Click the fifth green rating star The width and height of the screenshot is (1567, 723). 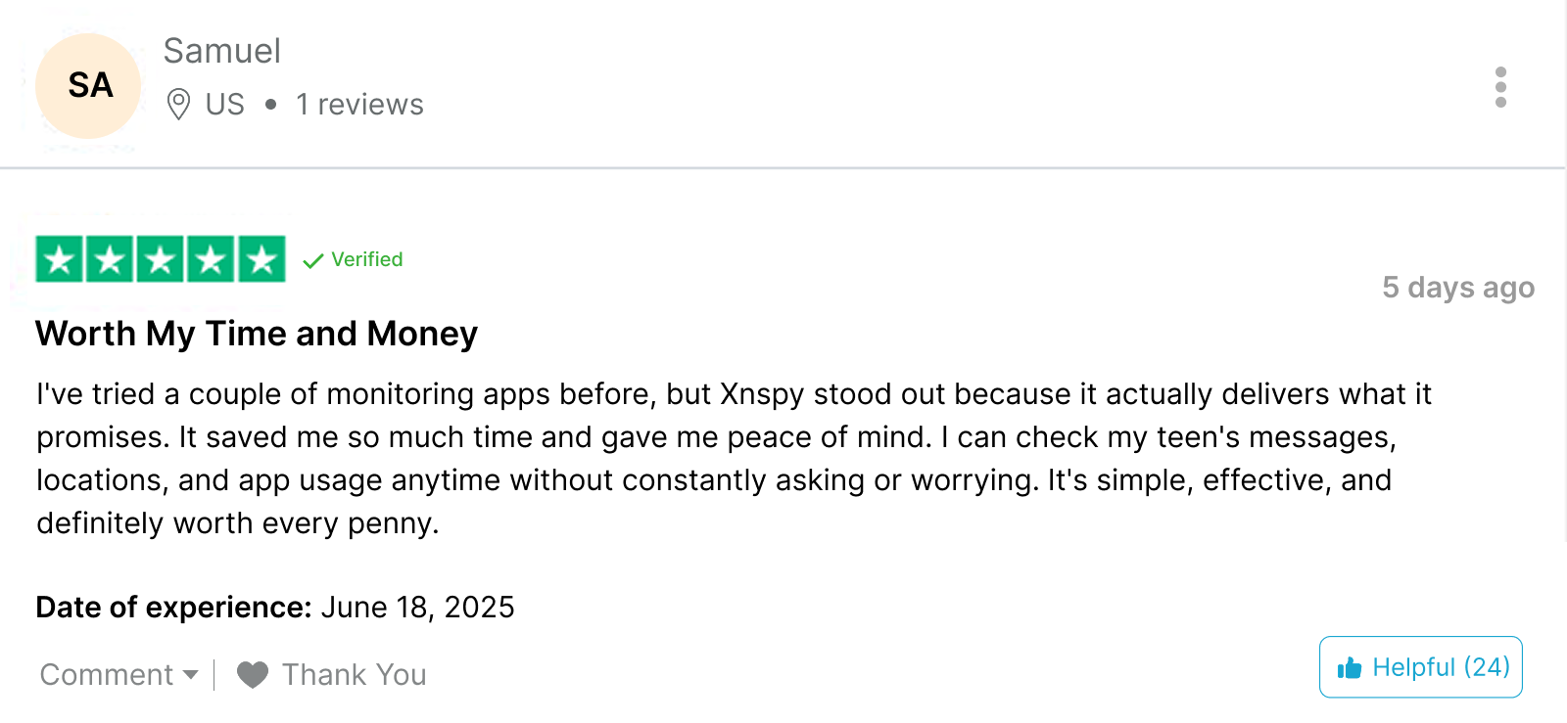tap(262, 259)
